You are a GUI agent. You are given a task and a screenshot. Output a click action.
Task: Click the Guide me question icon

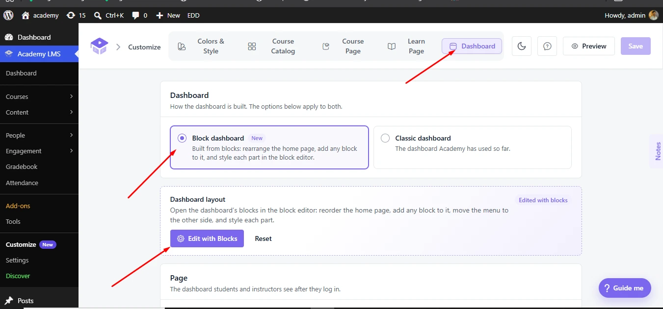point(607,288)
